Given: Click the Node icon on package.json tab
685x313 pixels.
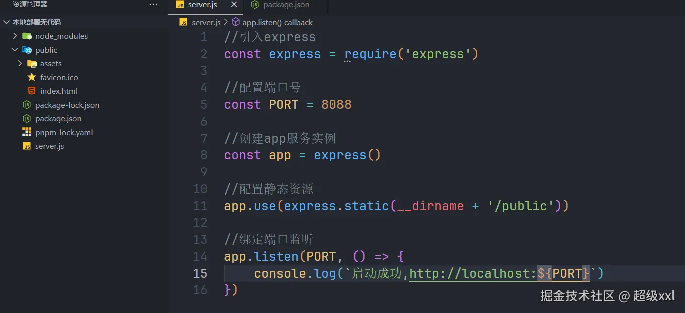Looking at the screenshot, I should [255, 5].
